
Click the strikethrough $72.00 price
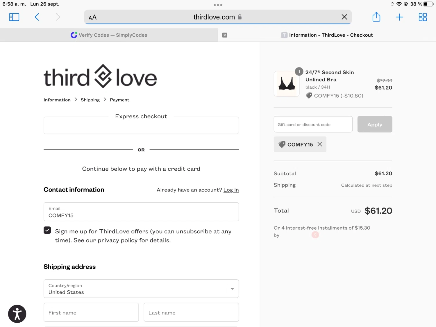click(x=385, y=81)
